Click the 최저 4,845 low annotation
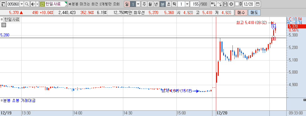Screen dimensions: 306x116 pyautogui.click(x=176, y=91)
